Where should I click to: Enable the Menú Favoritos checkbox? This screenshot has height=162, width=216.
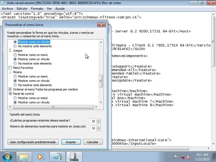[x=10, y=68]
